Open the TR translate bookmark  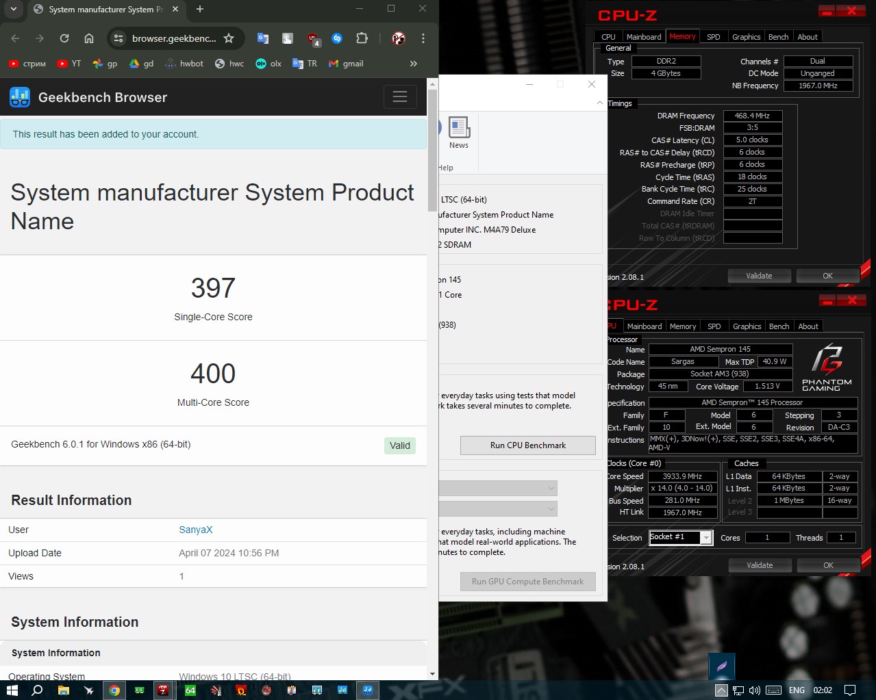click(305, 64)
